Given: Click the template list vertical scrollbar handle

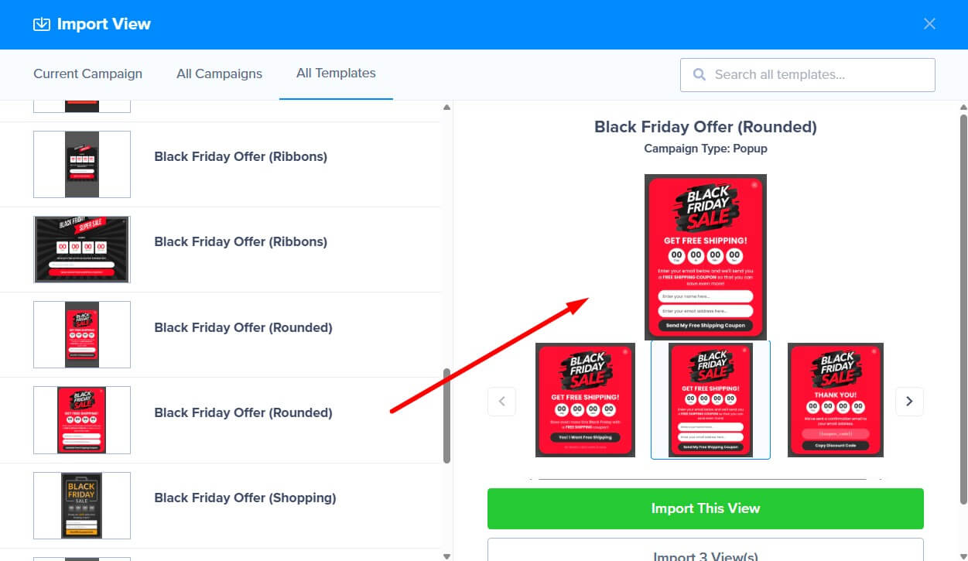Looking at the screenshot, I should pos(446,416).
